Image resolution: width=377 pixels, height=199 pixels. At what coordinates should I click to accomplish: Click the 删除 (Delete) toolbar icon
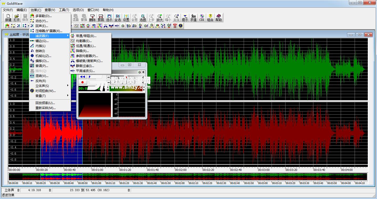coord(92,18)
